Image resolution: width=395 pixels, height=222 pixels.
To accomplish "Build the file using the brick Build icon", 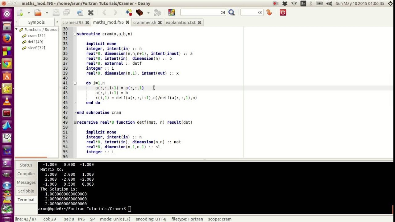I will pos(139,13).
